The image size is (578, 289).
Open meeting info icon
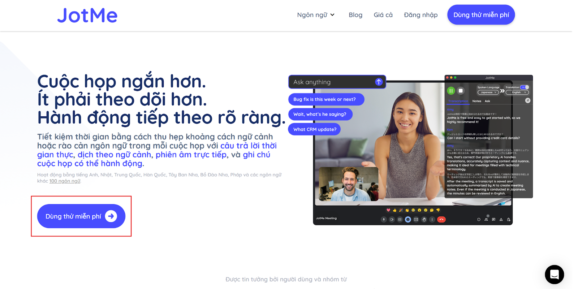[x=479, y=219]
